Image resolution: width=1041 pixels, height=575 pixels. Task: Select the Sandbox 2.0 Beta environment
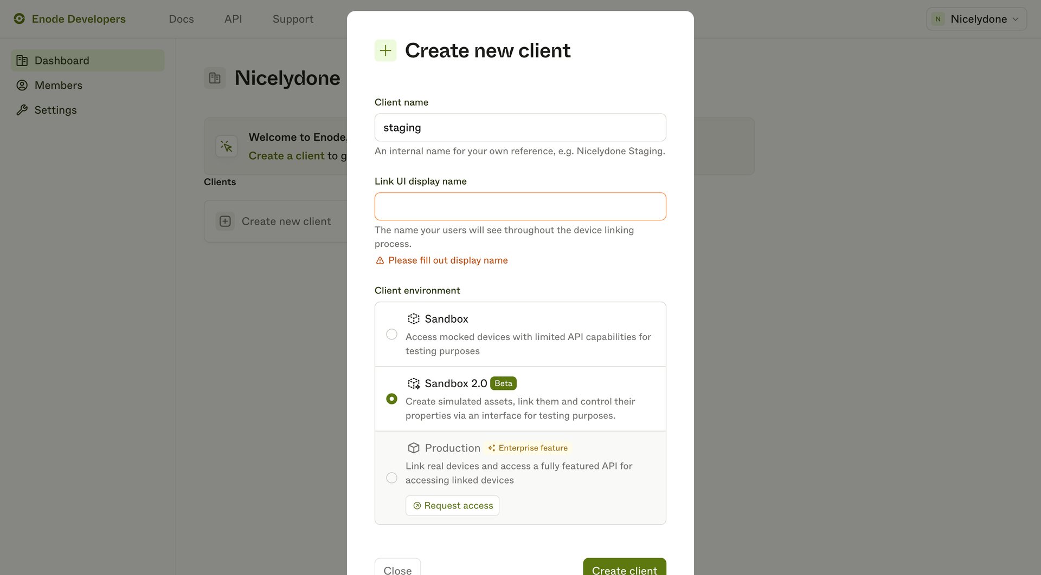391,398
